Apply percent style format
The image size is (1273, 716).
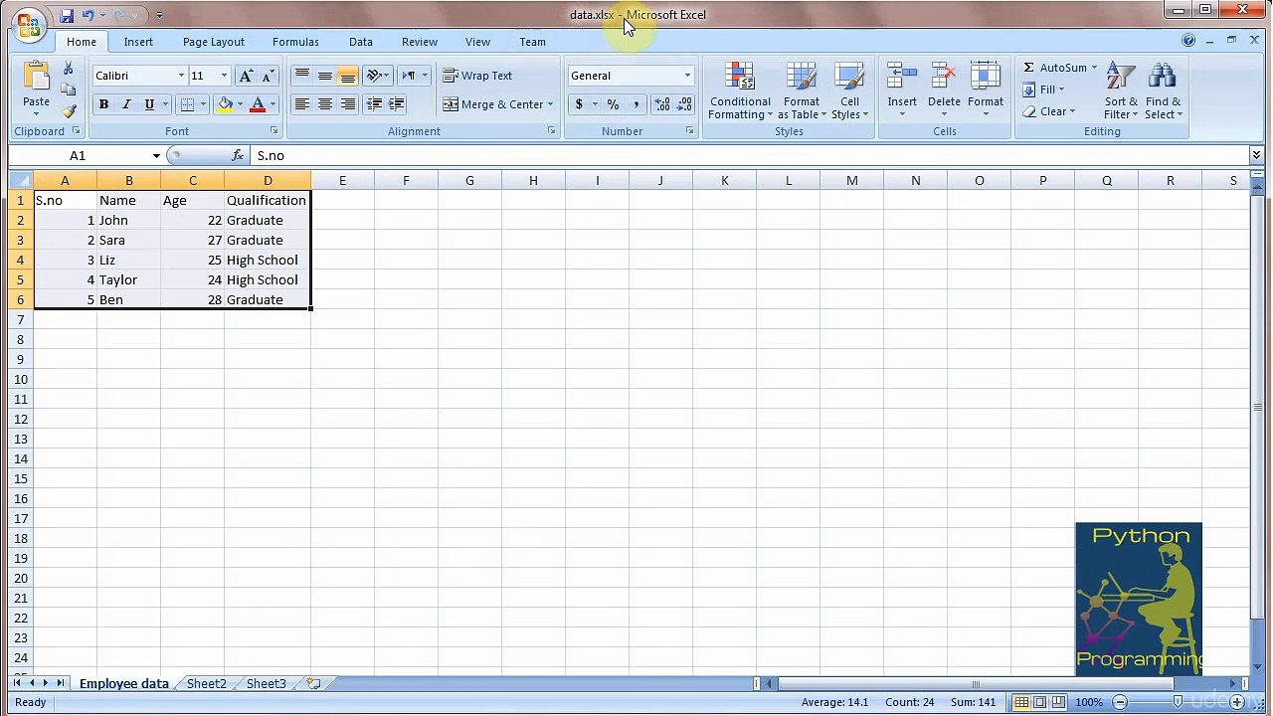point(613,103)
